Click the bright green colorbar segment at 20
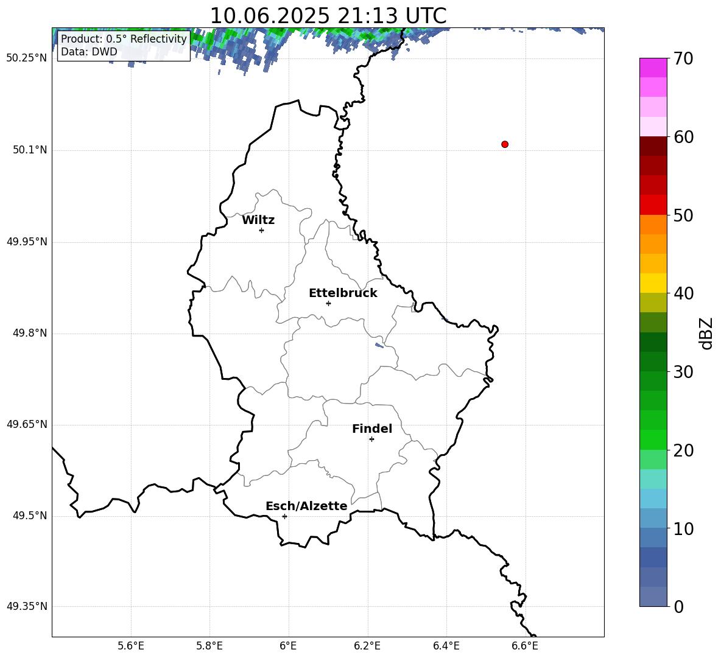This screenshot has width=721, height=658. tap(653, 439)
